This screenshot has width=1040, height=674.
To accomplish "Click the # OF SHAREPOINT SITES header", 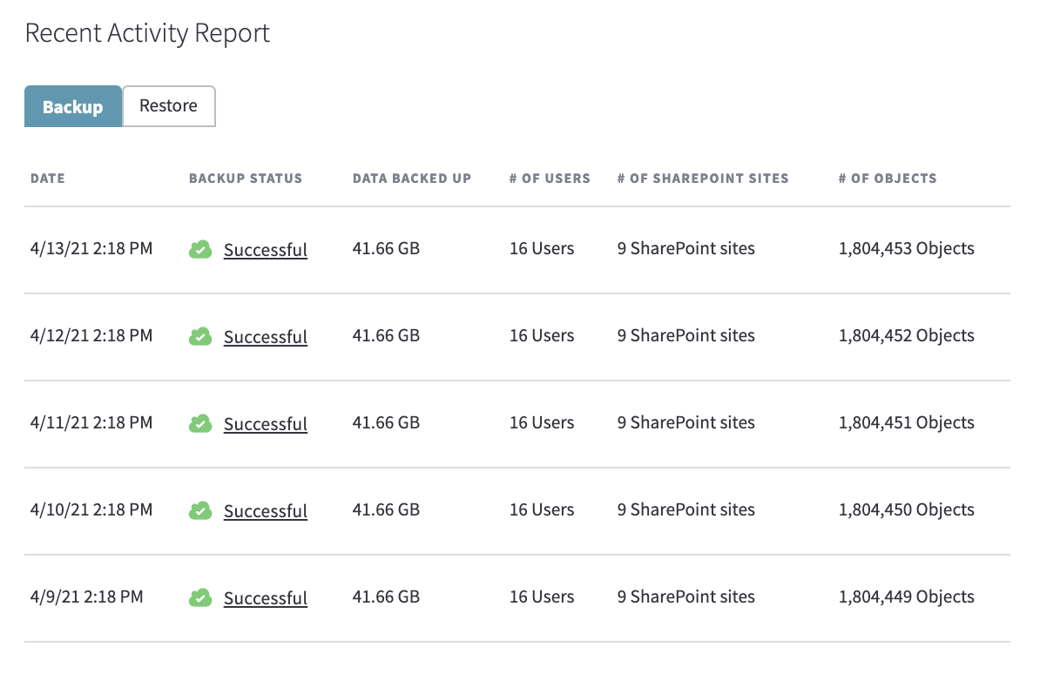I will click(703, 178).
